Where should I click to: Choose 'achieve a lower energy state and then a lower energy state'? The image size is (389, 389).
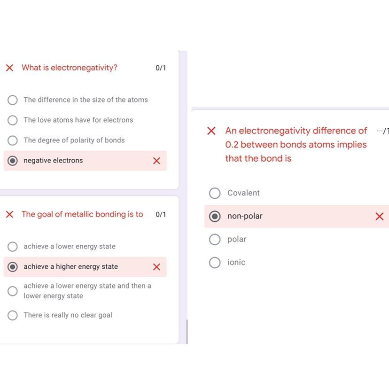coord(13,291)
